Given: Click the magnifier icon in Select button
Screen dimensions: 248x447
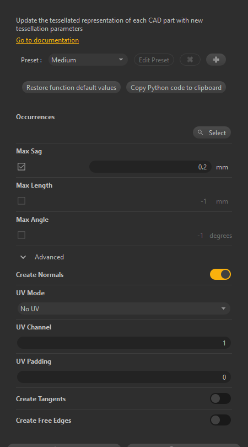Looking at the screenshot, I should point(201,132).
